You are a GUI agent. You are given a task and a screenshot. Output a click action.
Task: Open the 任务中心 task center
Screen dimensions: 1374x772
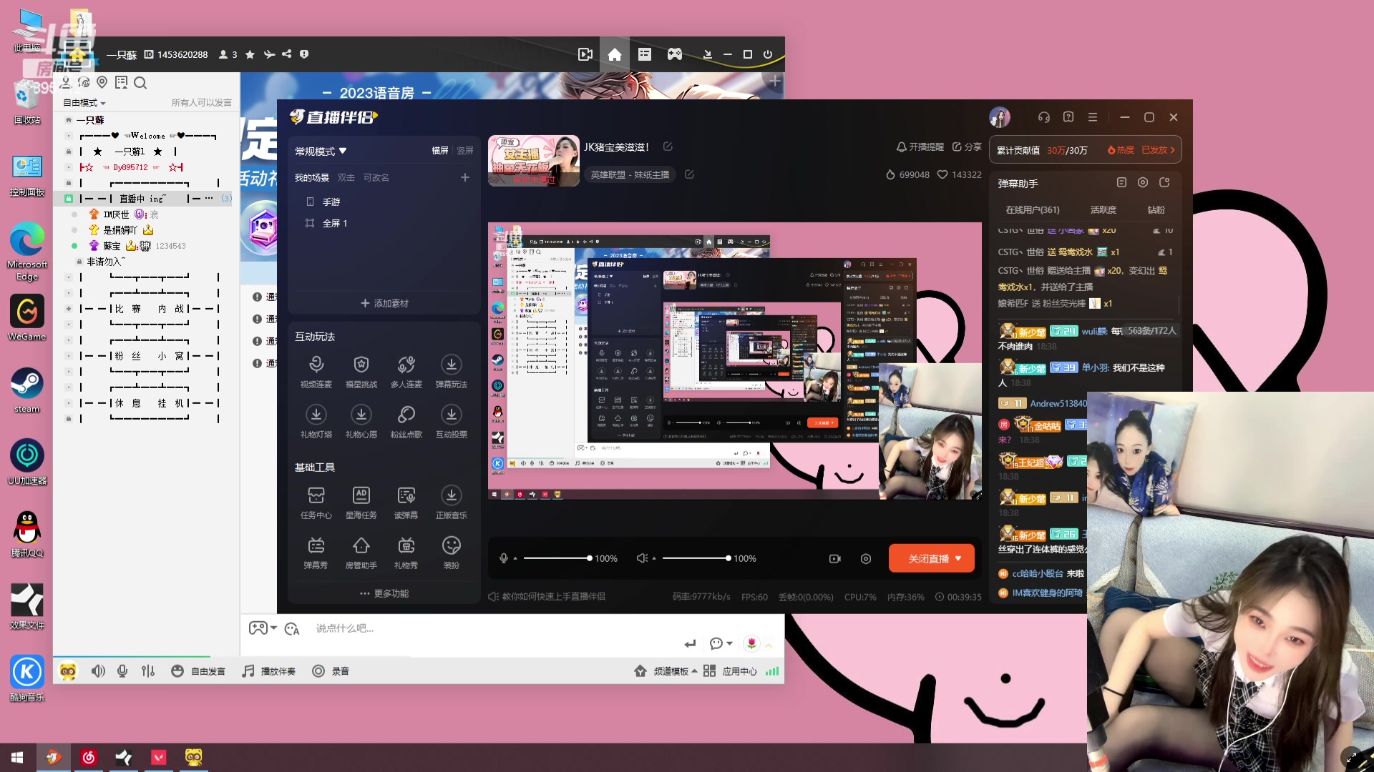click(x=316, y=496)
